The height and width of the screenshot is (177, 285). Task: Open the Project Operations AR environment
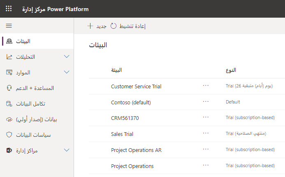point(136,150)
